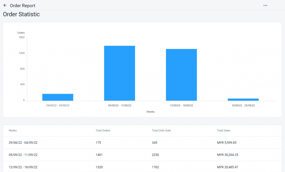
Task: Click the Total Sales column header
Action: (x=223, y=130)
